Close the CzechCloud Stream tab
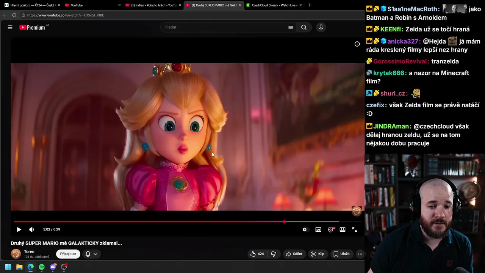485x273 pixels. click(300, 5)
